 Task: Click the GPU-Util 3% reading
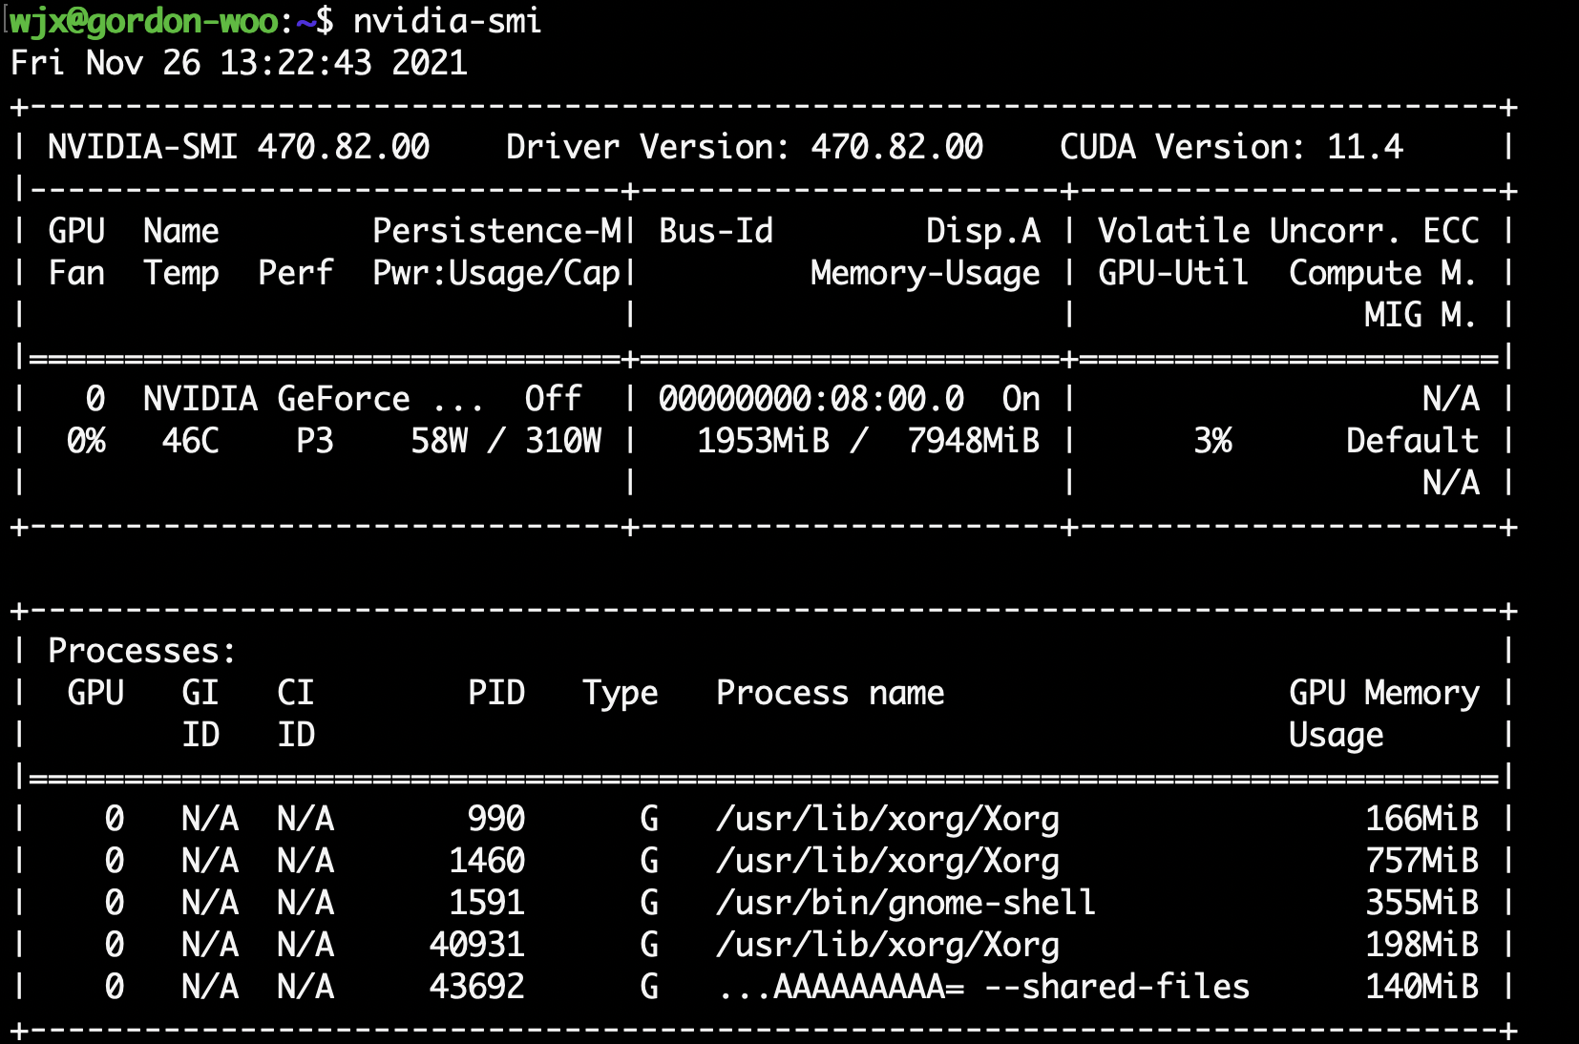point(1212,440)
